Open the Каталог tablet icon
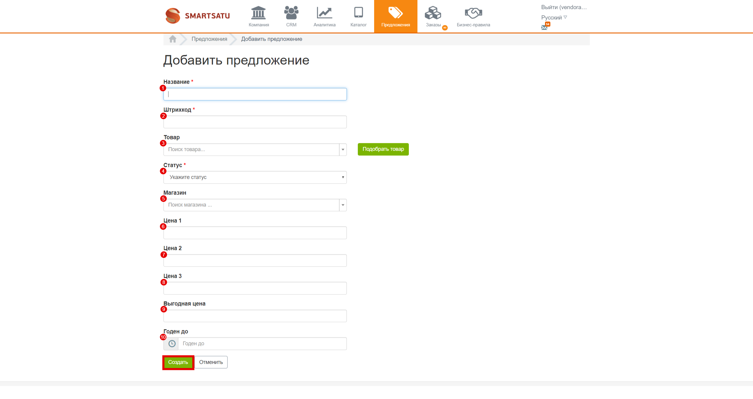 point(358,12)
